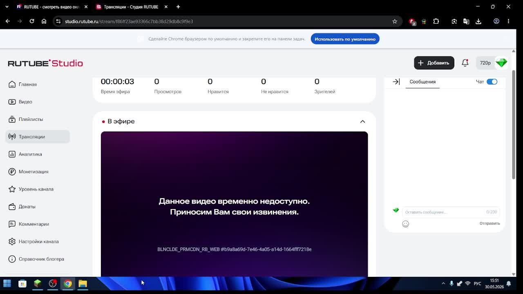523x294 pixels.
Task: Open a new browser tab
Action: click(x=178, y=7)
